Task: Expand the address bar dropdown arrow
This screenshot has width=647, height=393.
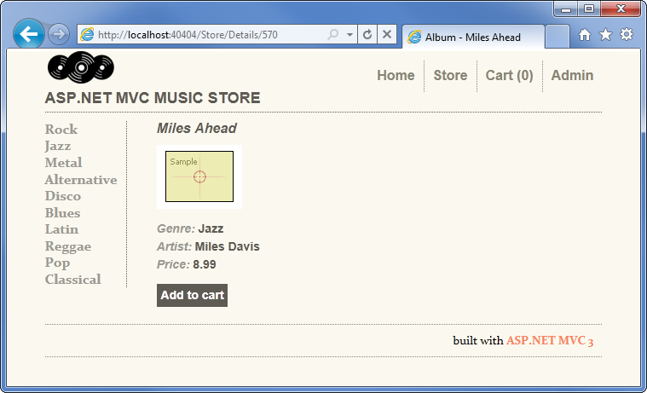Action: [349, 35]
